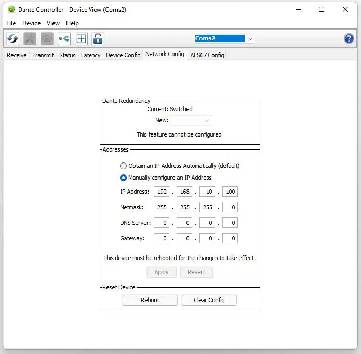Click the web config wrench icon
This screenshot has height=354, width=361.
click(x=30, y=38)
